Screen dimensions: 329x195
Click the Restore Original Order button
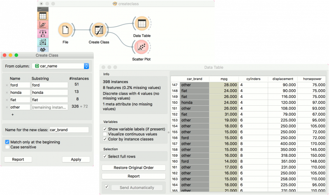pyautogui.click(x=134, y=168)
